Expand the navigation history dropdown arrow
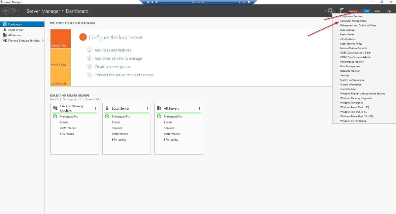 pyautogui.click(x=18, y=11)
